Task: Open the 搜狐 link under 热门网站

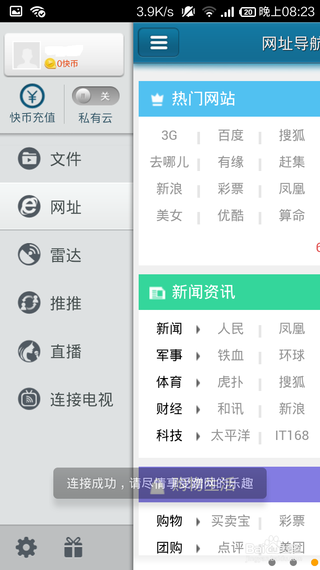Action: click(x=292, y=135)
